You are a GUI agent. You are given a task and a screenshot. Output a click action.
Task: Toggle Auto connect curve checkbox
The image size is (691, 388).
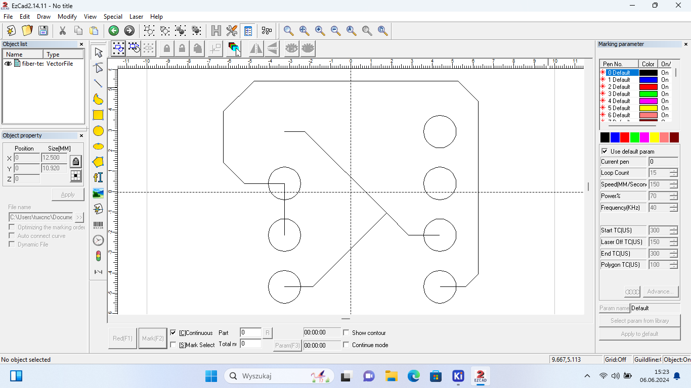pyautogui.click(x=12, y=236)
